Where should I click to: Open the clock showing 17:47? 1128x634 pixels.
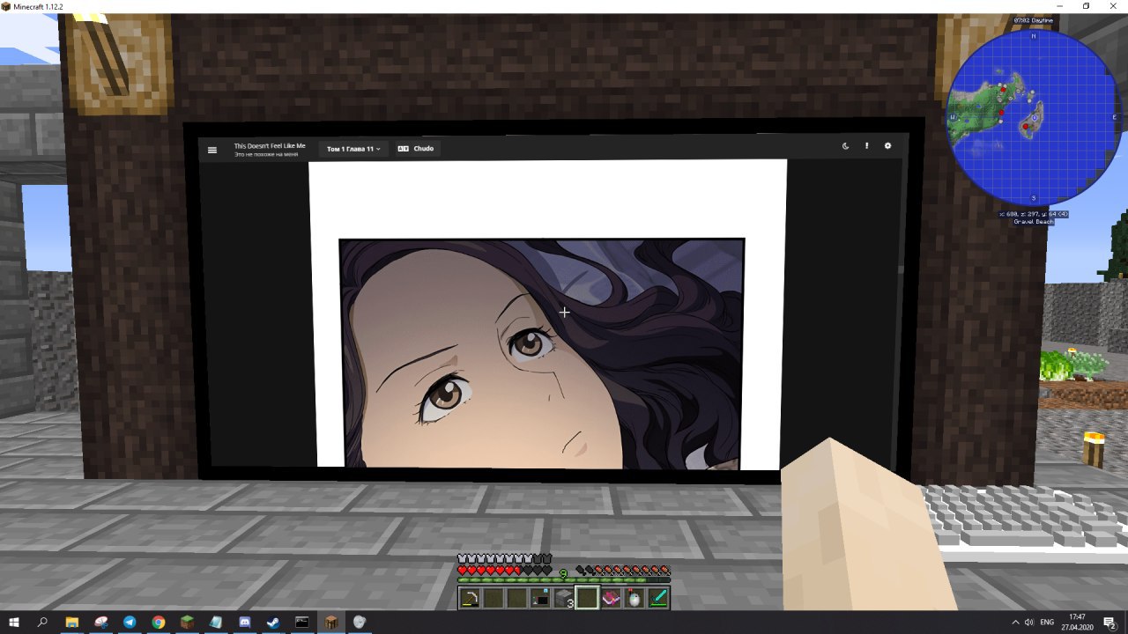[1077, 622]
